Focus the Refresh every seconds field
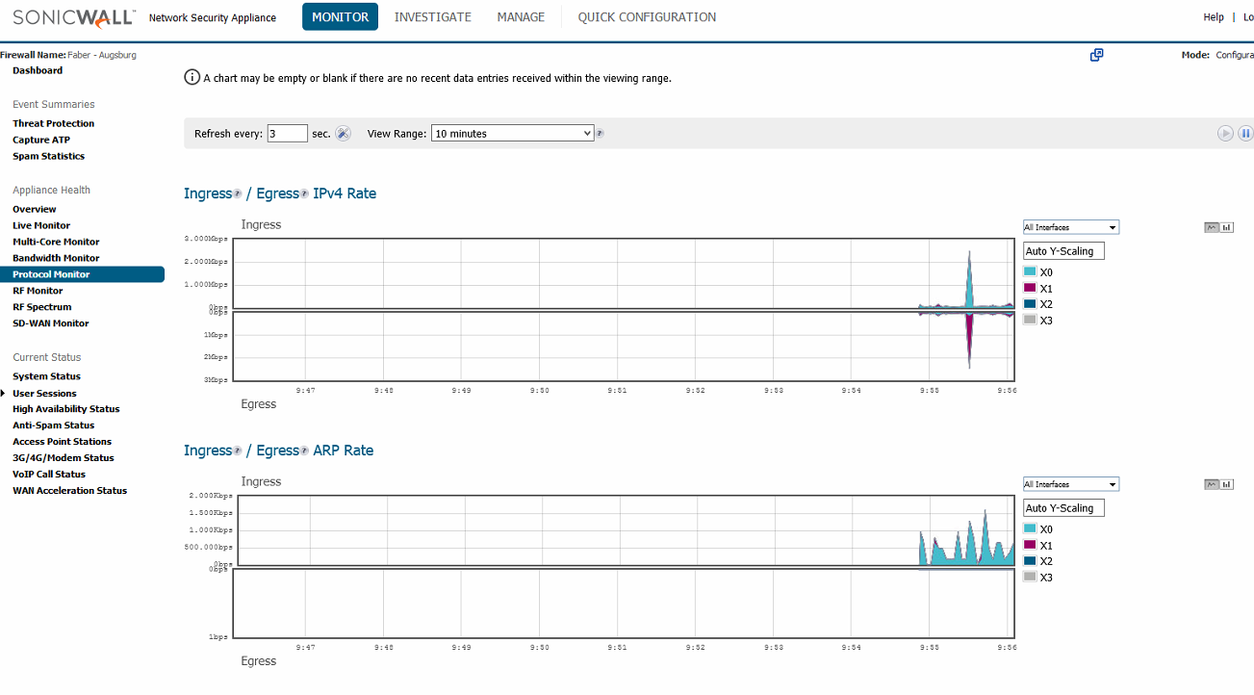The image size is (1254, 695). pos(287,134)
